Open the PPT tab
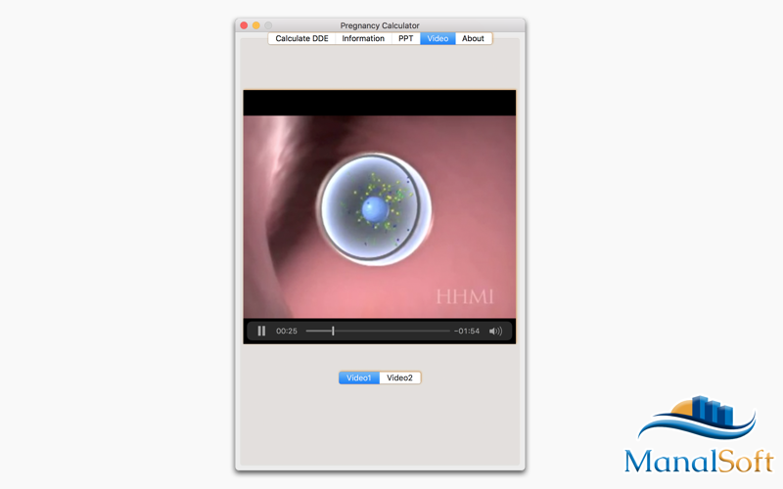Screen dimensions: 783x489 click(x=406, y=38)
